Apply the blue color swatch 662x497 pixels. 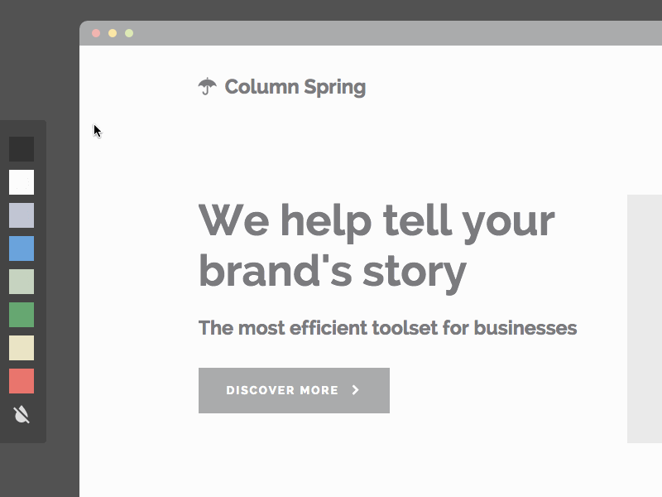point(22,248)
